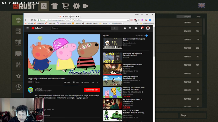Click the Share button under the video
Image resolution: width=218 pixels, height=122 pixels.
tap(85, 82)
